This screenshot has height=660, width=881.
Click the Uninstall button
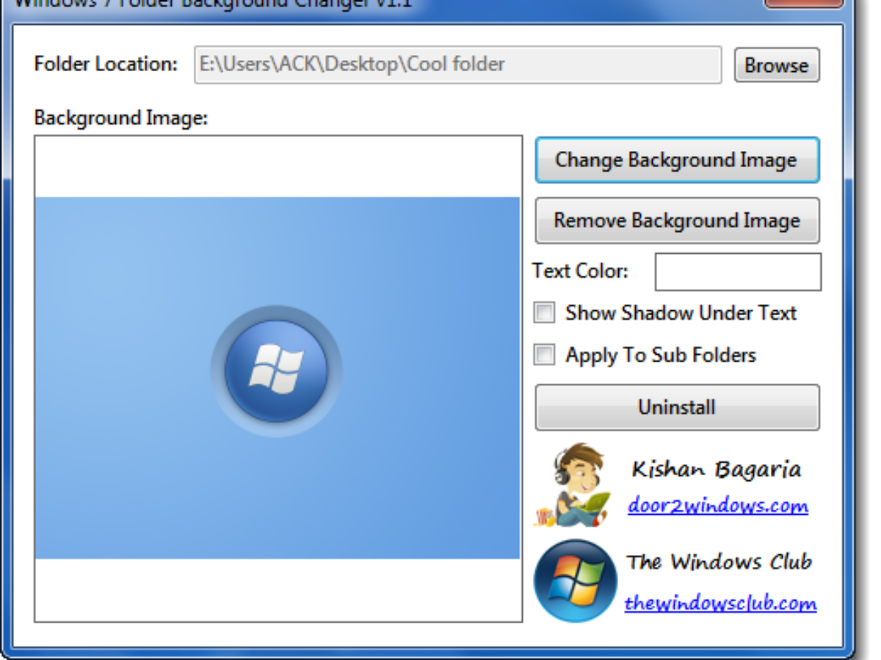point(677,407)
